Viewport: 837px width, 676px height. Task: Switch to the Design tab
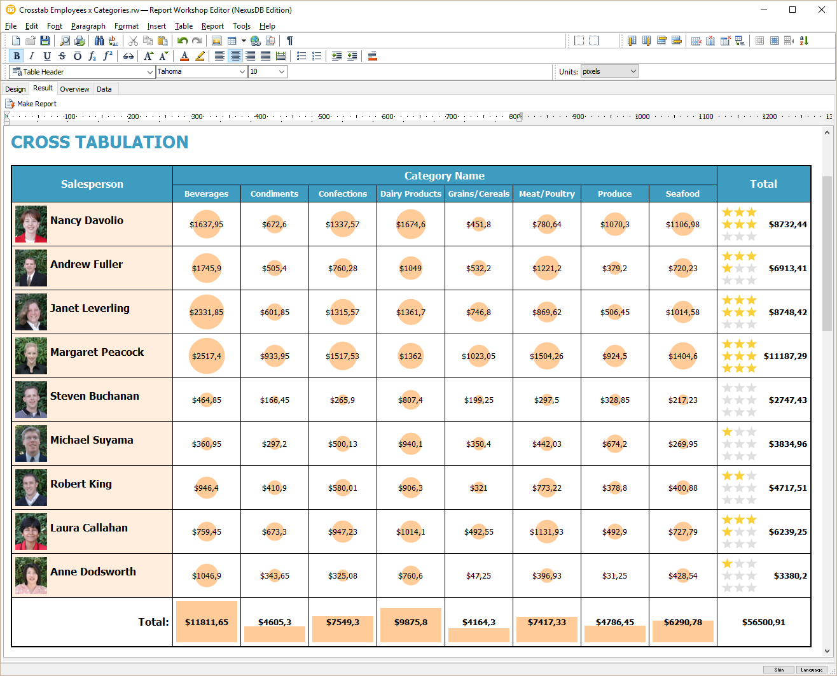15,89
